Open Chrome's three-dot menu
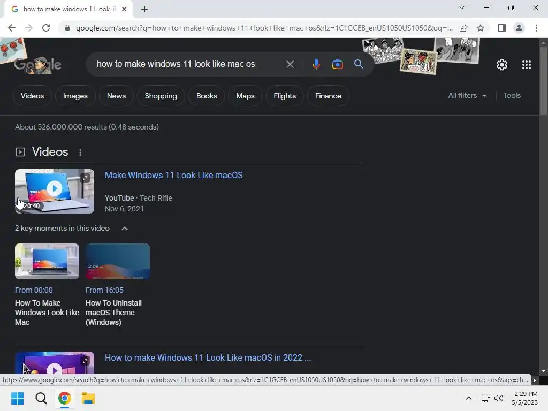 pyautogui.click(x=536, y=28)
